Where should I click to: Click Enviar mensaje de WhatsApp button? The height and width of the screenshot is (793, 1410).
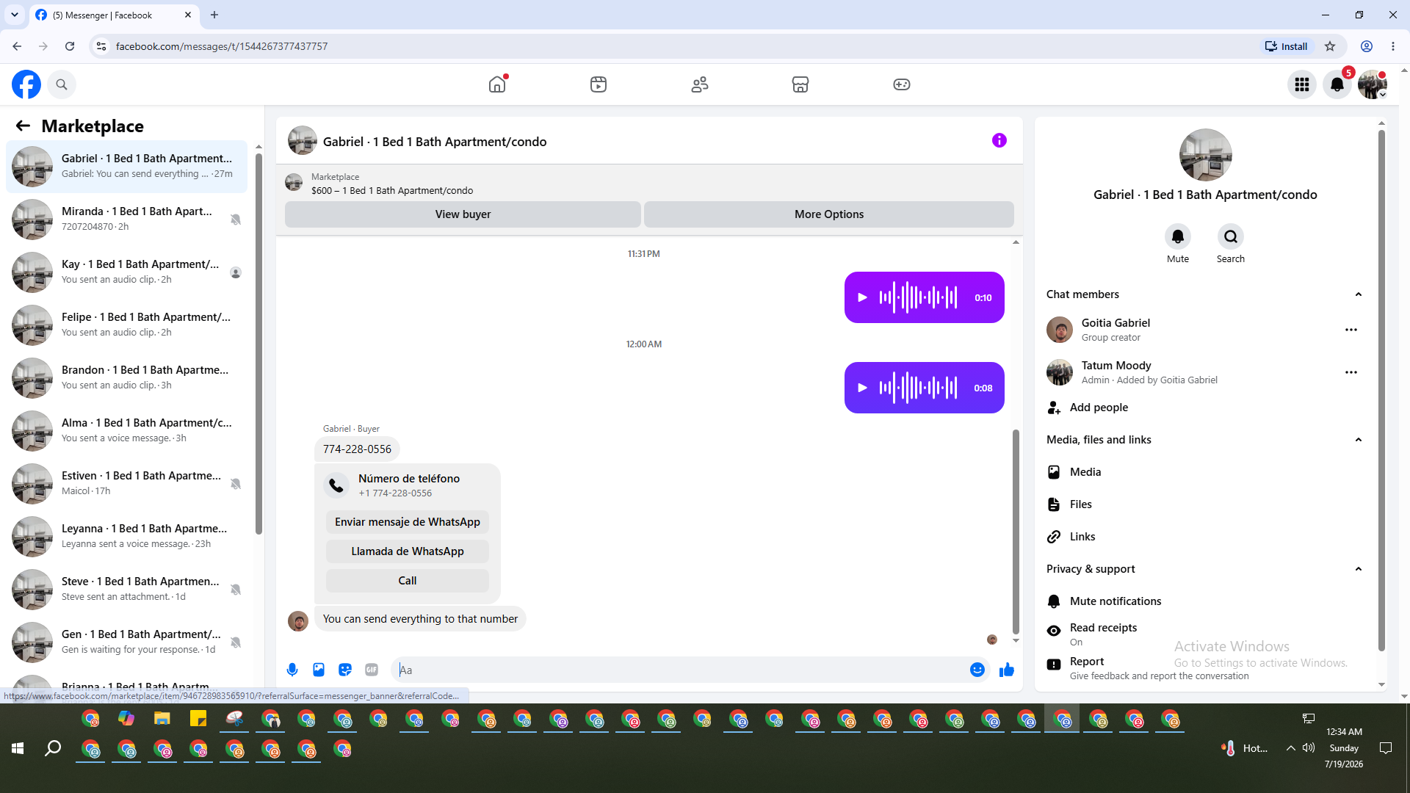(408, 522)
